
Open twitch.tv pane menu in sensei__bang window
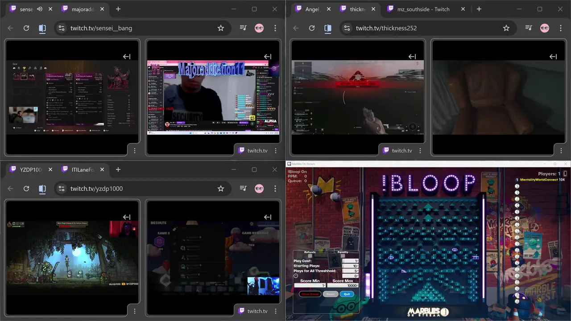pos(276,151)
